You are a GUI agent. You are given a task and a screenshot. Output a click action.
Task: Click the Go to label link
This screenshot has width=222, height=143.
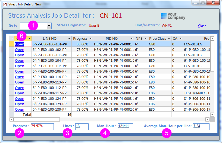[13, 26]
